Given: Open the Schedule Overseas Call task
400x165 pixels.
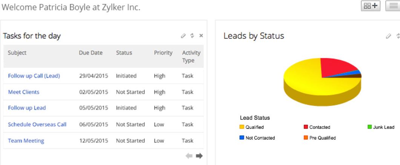Looking at the screenshot, I should click(37, 124).
